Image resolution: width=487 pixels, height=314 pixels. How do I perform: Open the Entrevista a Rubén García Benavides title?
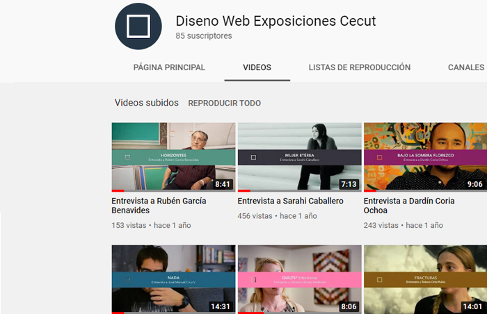[159, 206]
